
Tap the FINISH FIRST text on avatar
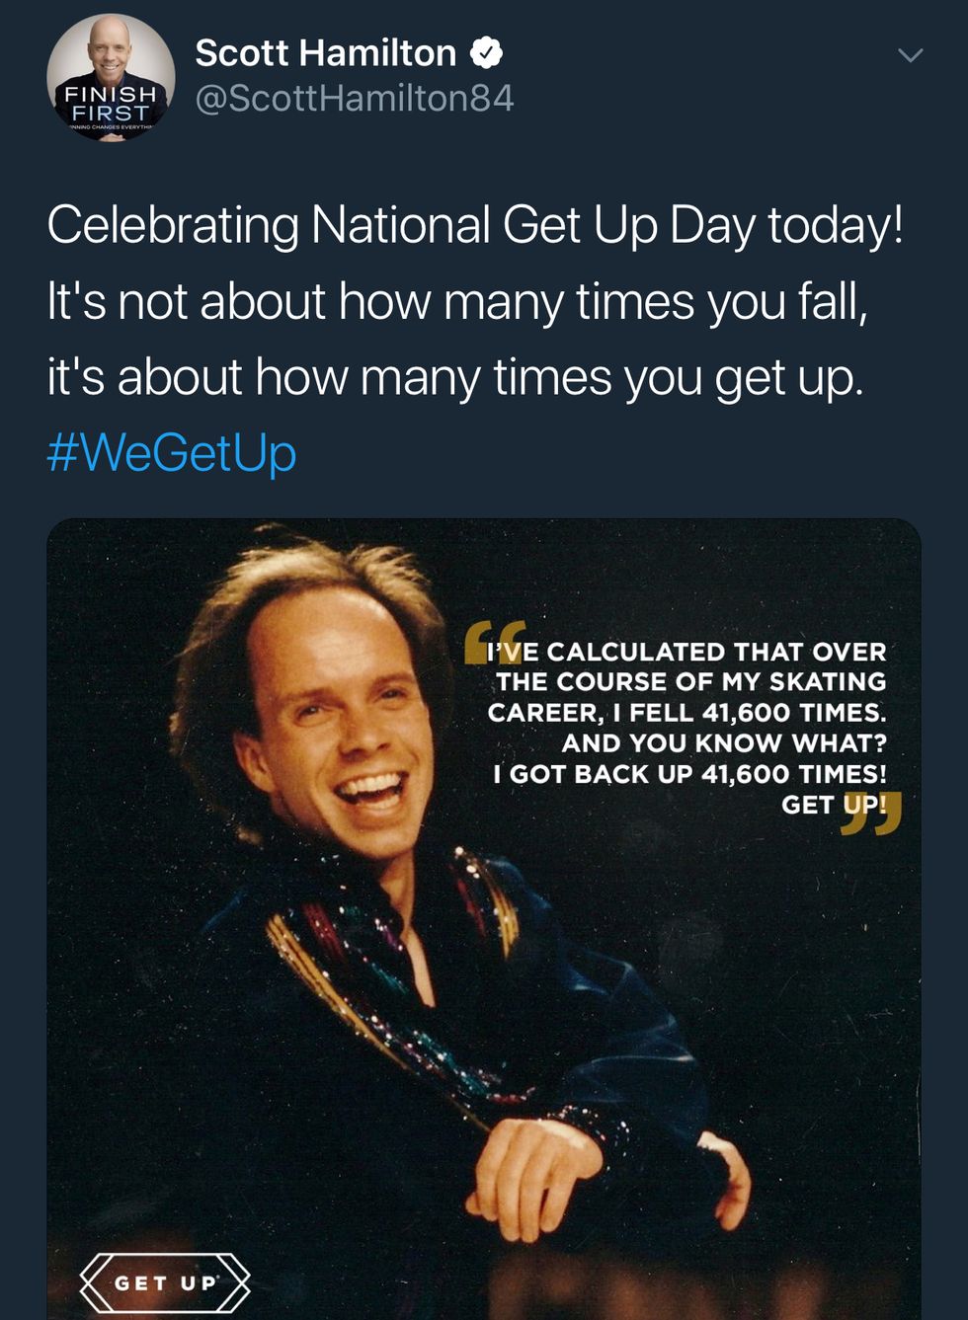click(x=111, y=103)
